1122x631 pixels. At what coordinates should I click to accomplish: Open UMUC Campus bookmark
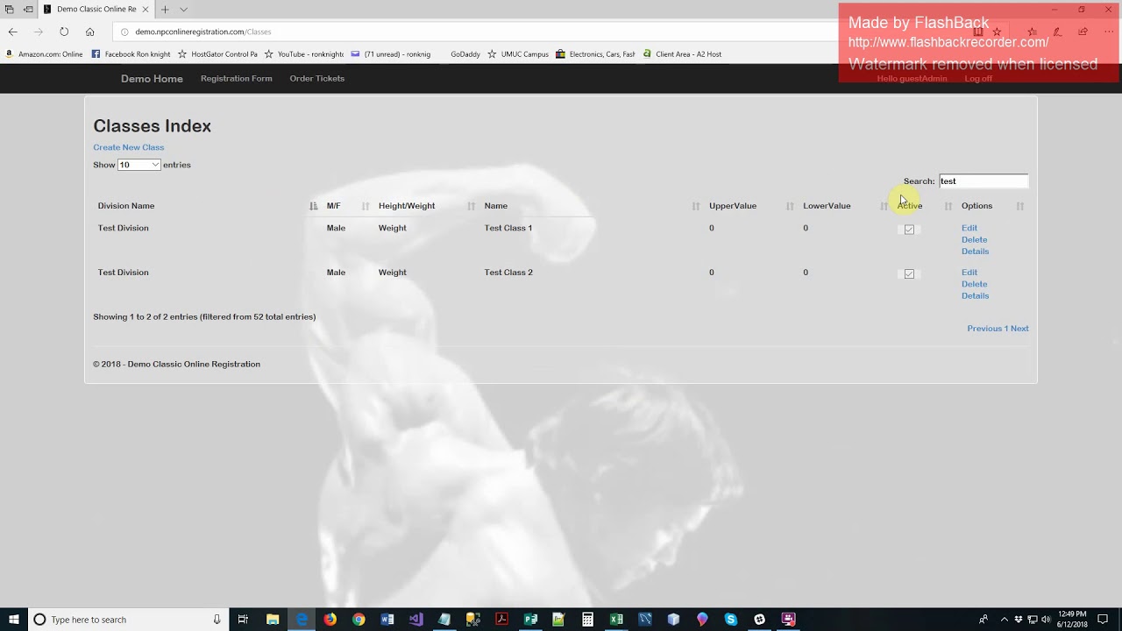518,54
